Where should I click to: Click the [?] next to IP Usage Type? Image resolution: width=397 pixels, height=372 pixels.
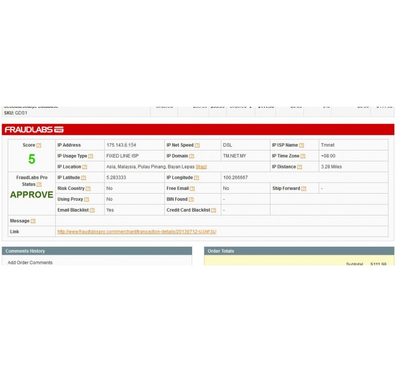(x=91, y=156)
